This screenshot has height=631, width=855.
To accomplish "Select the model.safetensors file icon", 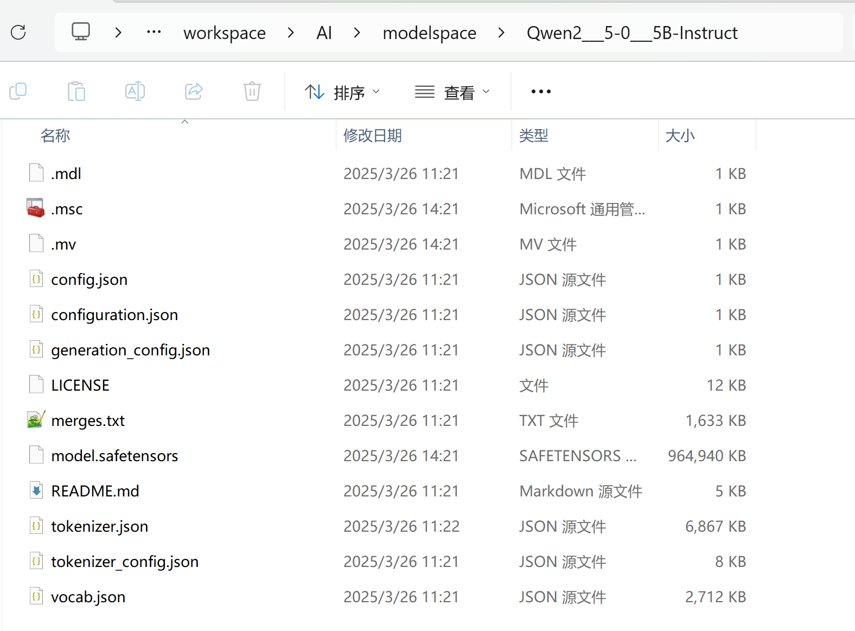I will pyautogui.click(x=36, y=455).
